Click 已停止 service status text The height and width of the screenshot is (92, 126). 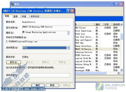tap(25, 57)
